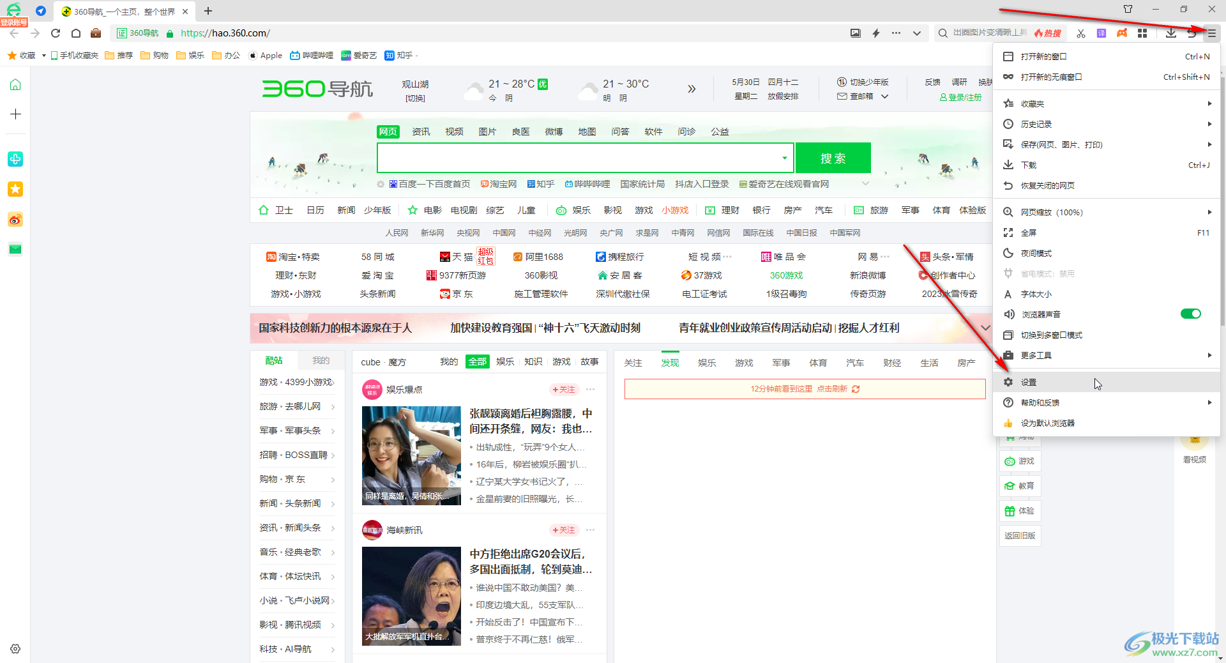Click the green 搜索 button
This screenshot has height=663, width=1226.
[x=833, y=158]
